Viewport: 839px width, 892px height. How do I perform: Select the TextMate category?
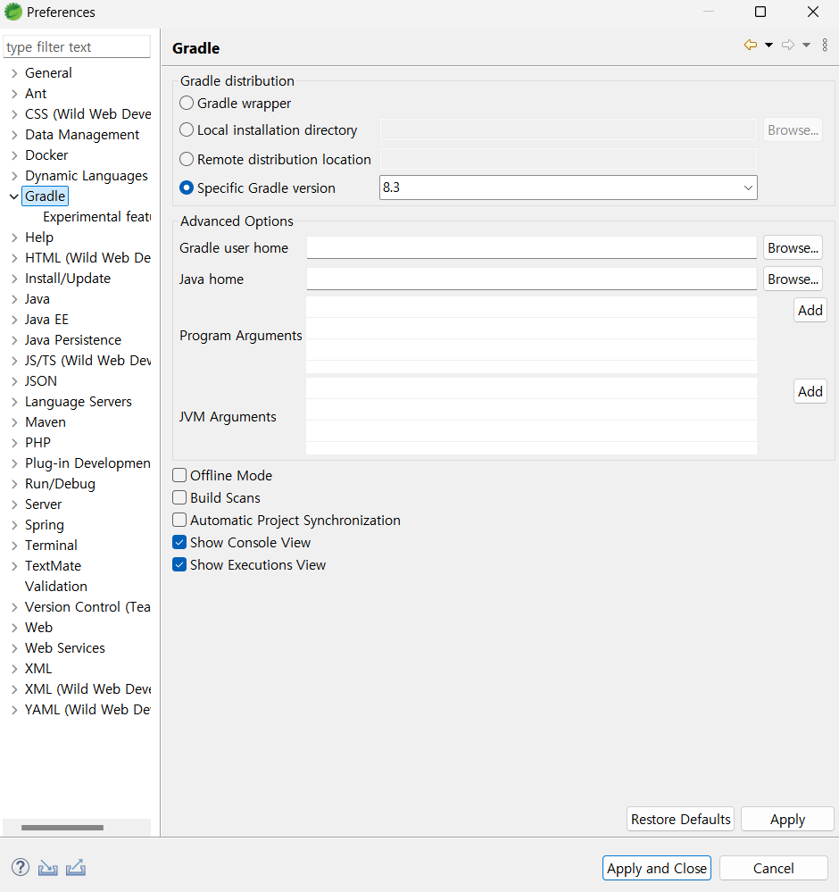click(53, 565)
